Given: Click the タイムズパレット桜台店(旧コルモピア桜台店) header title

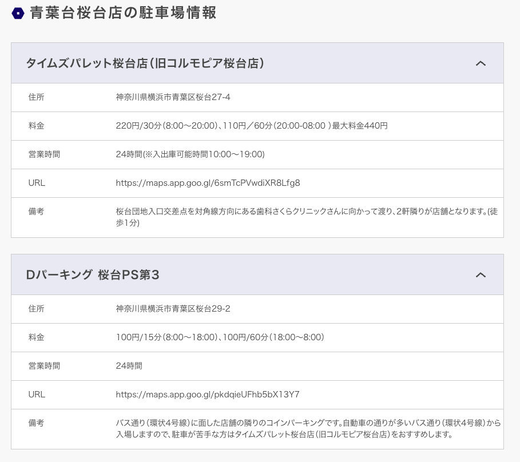Looking at the screenshot, I should coord(145,63).
